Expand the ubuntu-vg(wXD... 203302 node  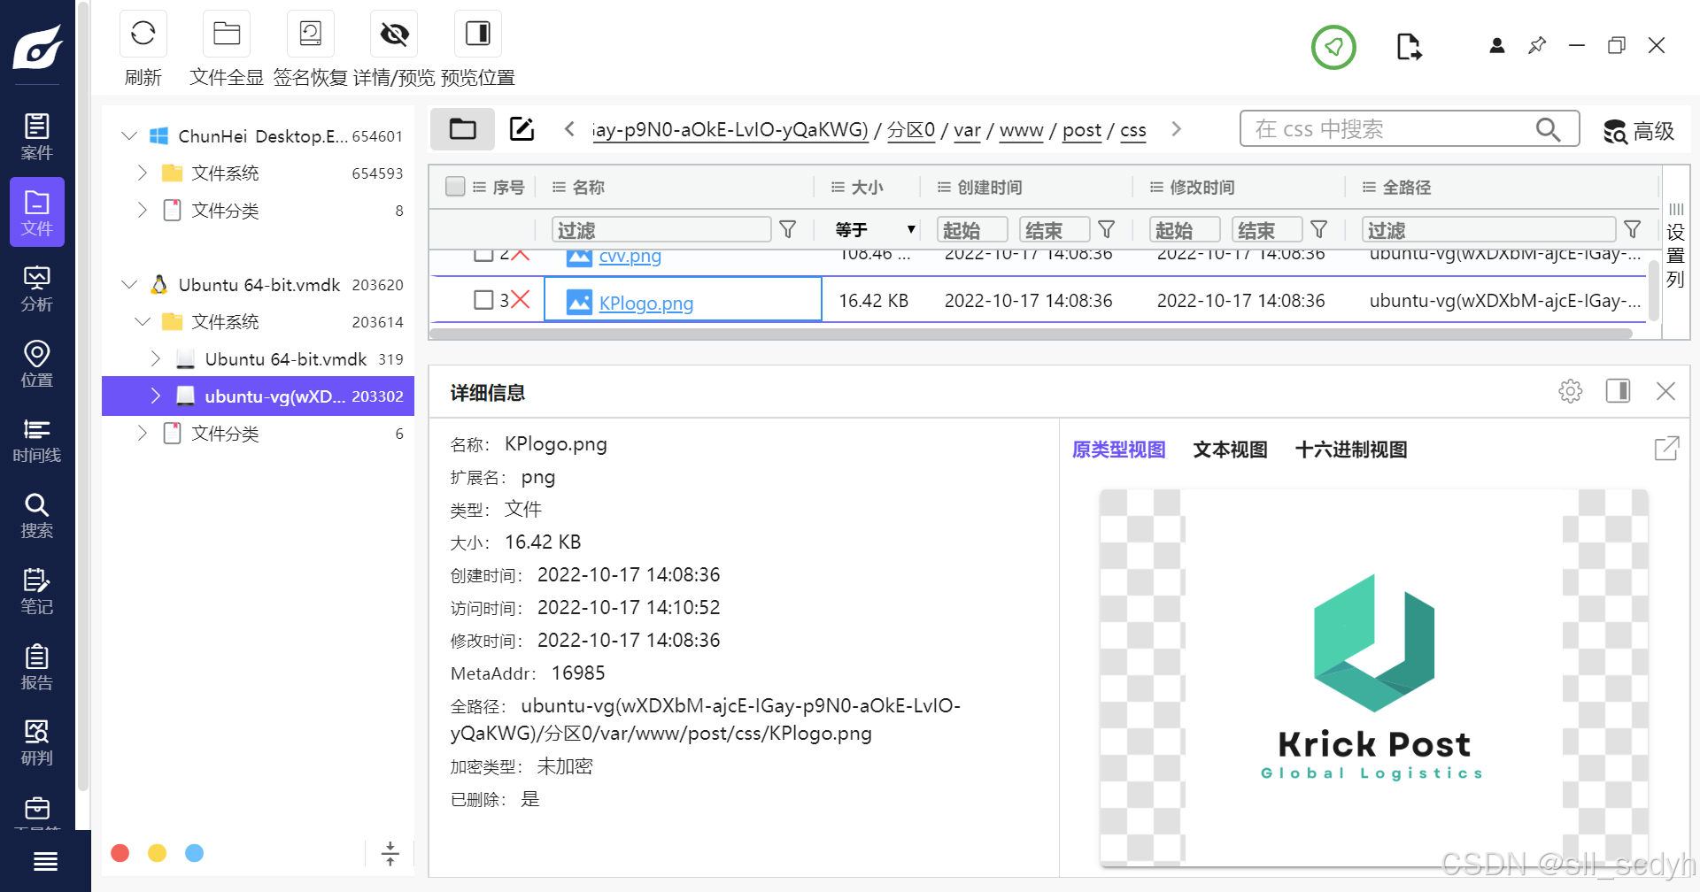tap(156, 396)
